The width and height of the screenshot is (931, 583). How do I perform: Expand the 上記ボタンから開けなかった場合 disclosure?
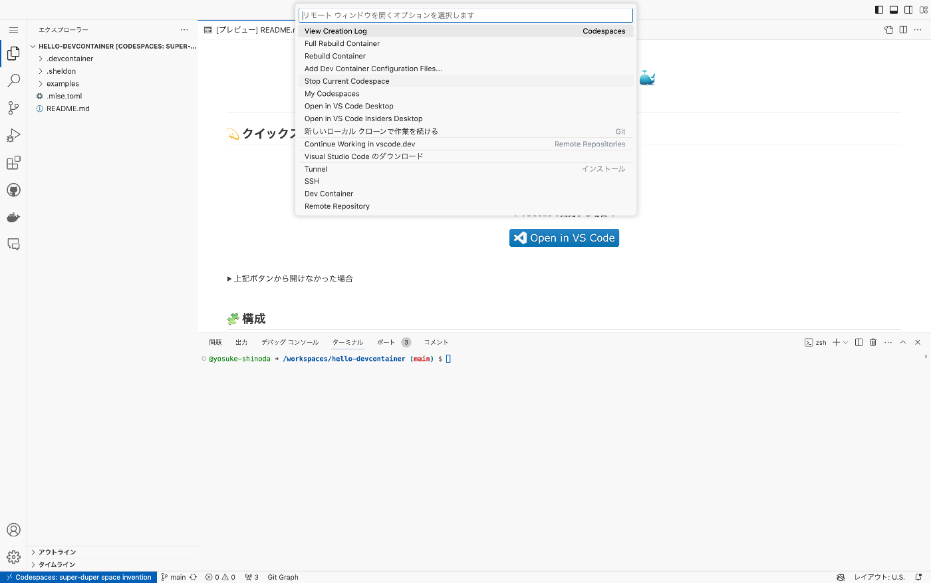click(x=290, y=278)
